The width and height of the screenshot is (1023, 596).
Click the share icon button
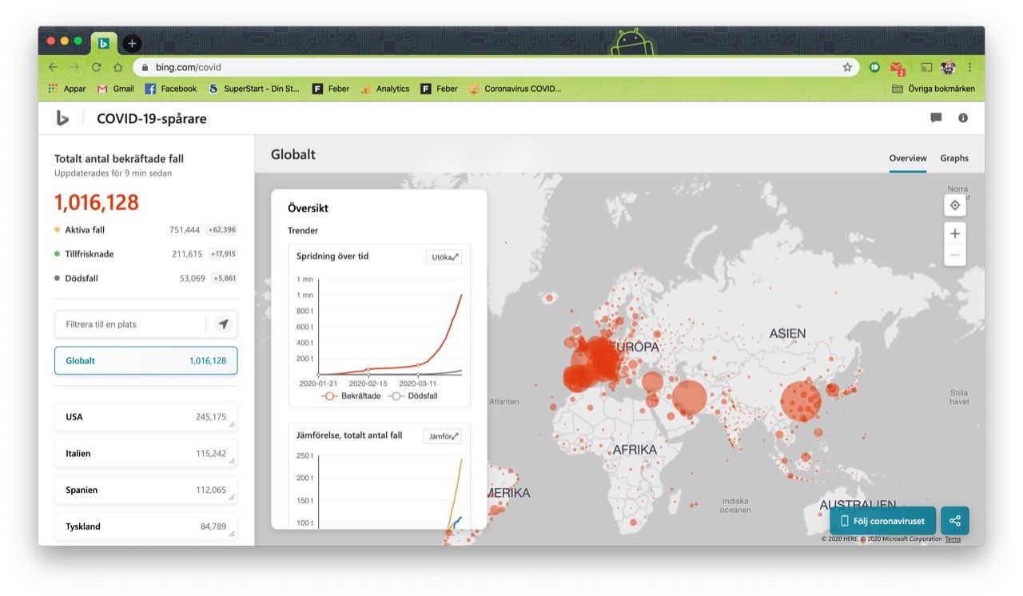coord(954,521)
